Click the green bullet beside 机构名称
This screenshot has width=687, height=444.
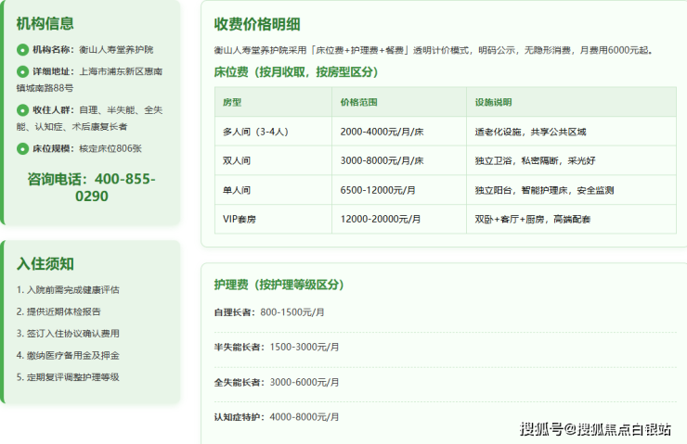(22, 50)
